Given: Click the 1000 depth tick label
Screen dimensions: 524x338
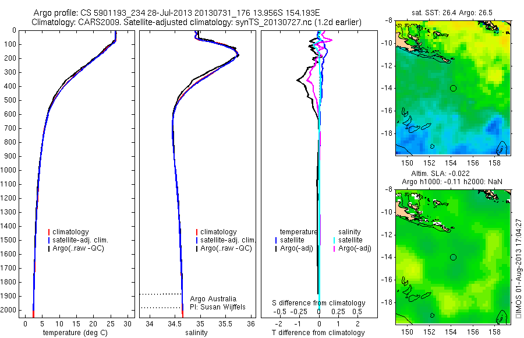Looking at the screenshot, I should (9, 170).
